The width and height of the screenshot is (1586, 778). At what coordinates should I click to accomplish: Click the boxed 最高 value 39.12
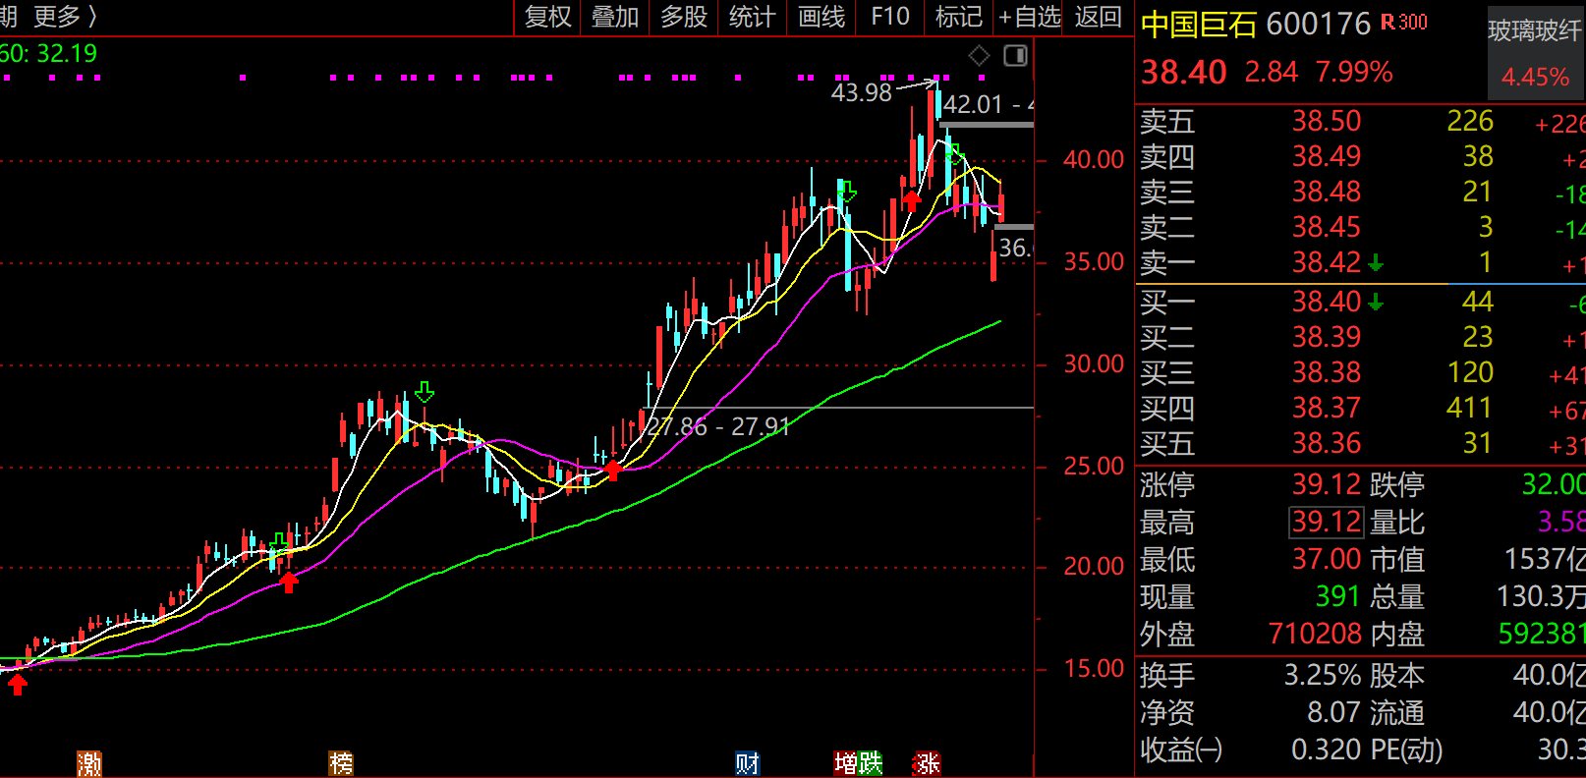1327,522
